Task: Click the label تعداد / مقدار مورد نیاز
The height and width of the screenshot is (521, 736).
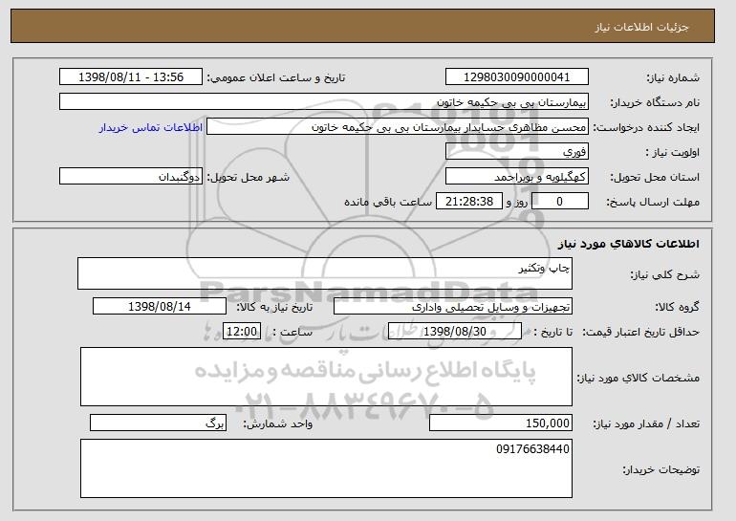Action: [646, 423]
